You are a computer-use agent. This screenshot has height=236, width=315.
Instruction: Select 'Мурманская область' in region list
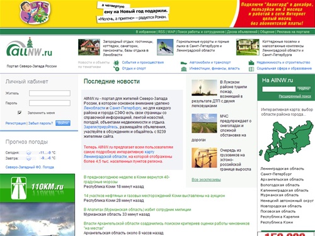click(x=280, y=195)
